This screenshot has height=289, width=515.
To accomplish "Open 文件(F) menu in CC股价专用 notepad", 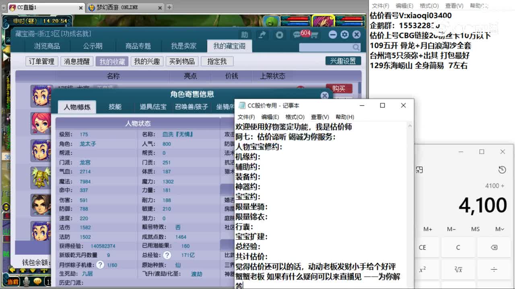I will (246, 117).
